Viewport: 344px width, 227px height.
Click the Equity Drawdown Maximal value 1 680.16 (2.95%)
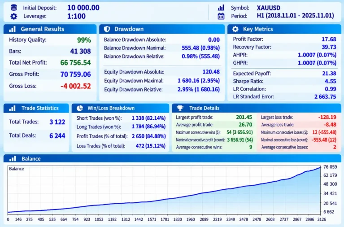[x=199, y=81]
